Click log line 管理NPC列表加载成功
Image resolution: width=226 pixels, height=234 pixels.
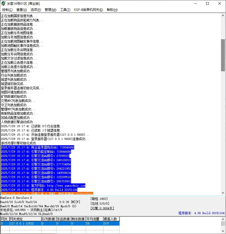(18, 109)
